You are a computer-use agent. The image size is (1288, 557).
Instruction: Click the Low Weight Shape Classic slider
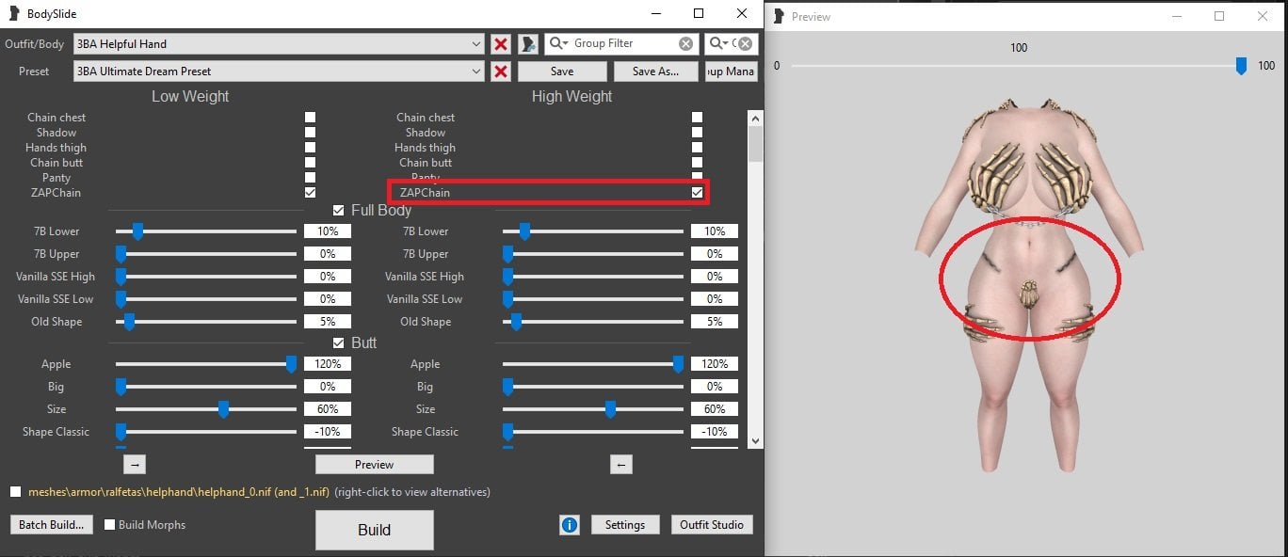click(x=206, y=432)
